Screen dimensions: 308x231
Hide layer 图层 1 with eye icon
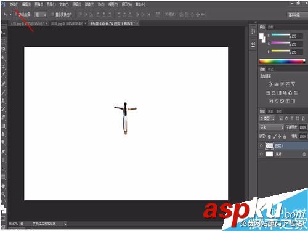[261, 145]
